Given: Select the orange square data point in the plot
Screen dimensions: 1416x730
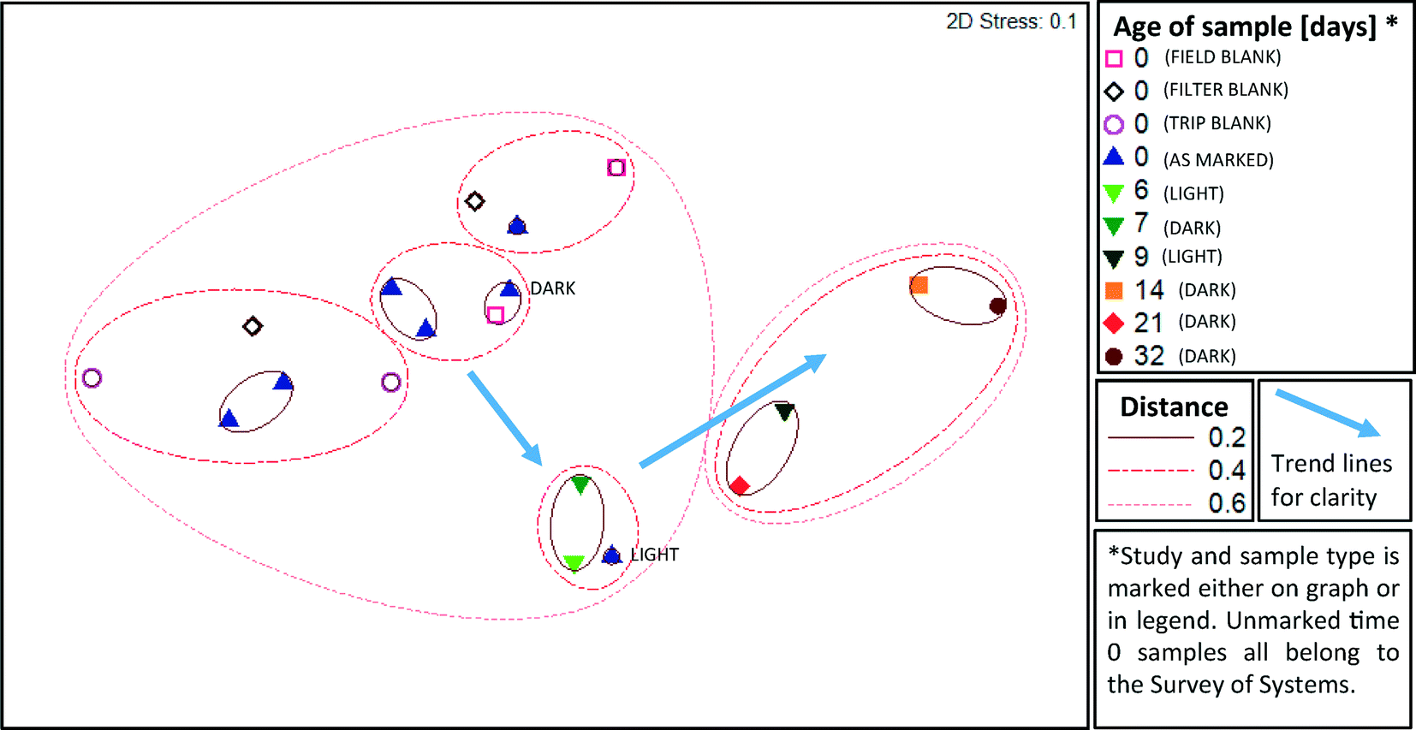Looking at the screenshot, I should tap(919, 285).
